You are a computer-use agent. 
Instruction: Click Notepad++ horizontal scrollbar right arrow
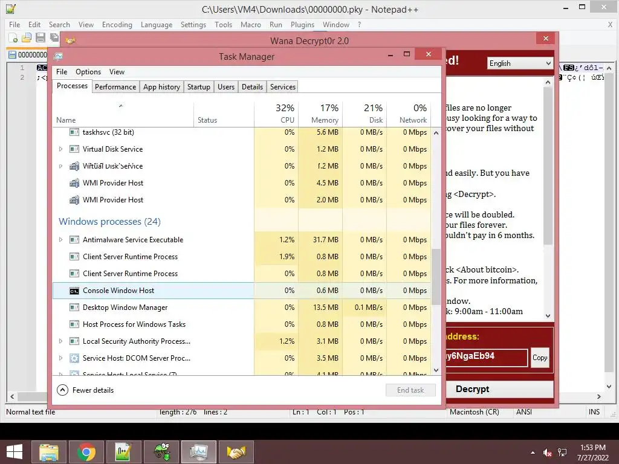point(599,396)
